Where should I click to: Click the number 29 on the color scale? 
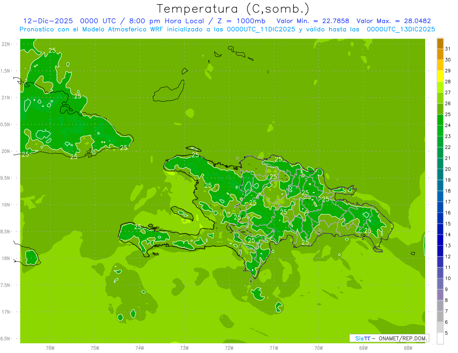point(448,70)
